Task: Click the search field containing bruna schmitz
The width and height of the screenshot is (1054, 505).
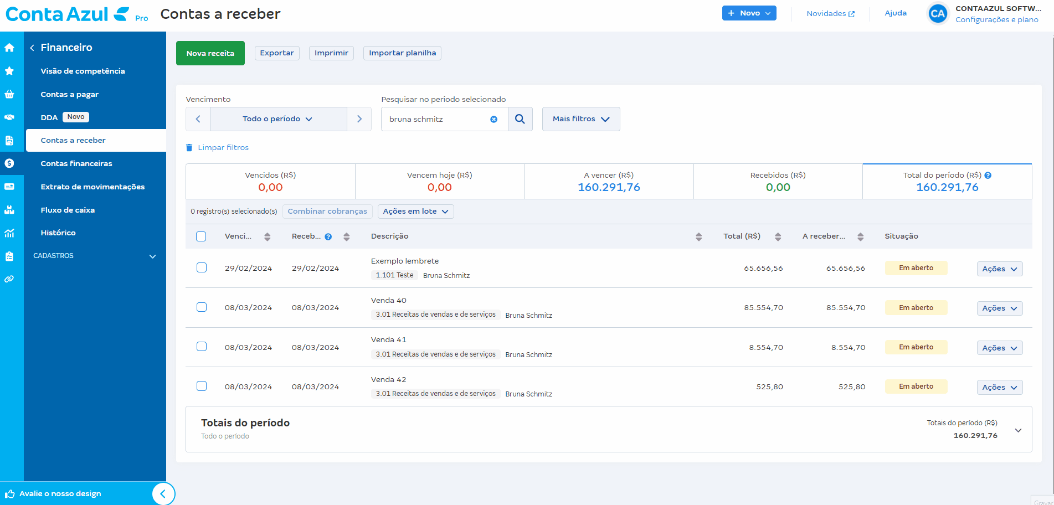Action: (x=435, y=119)
